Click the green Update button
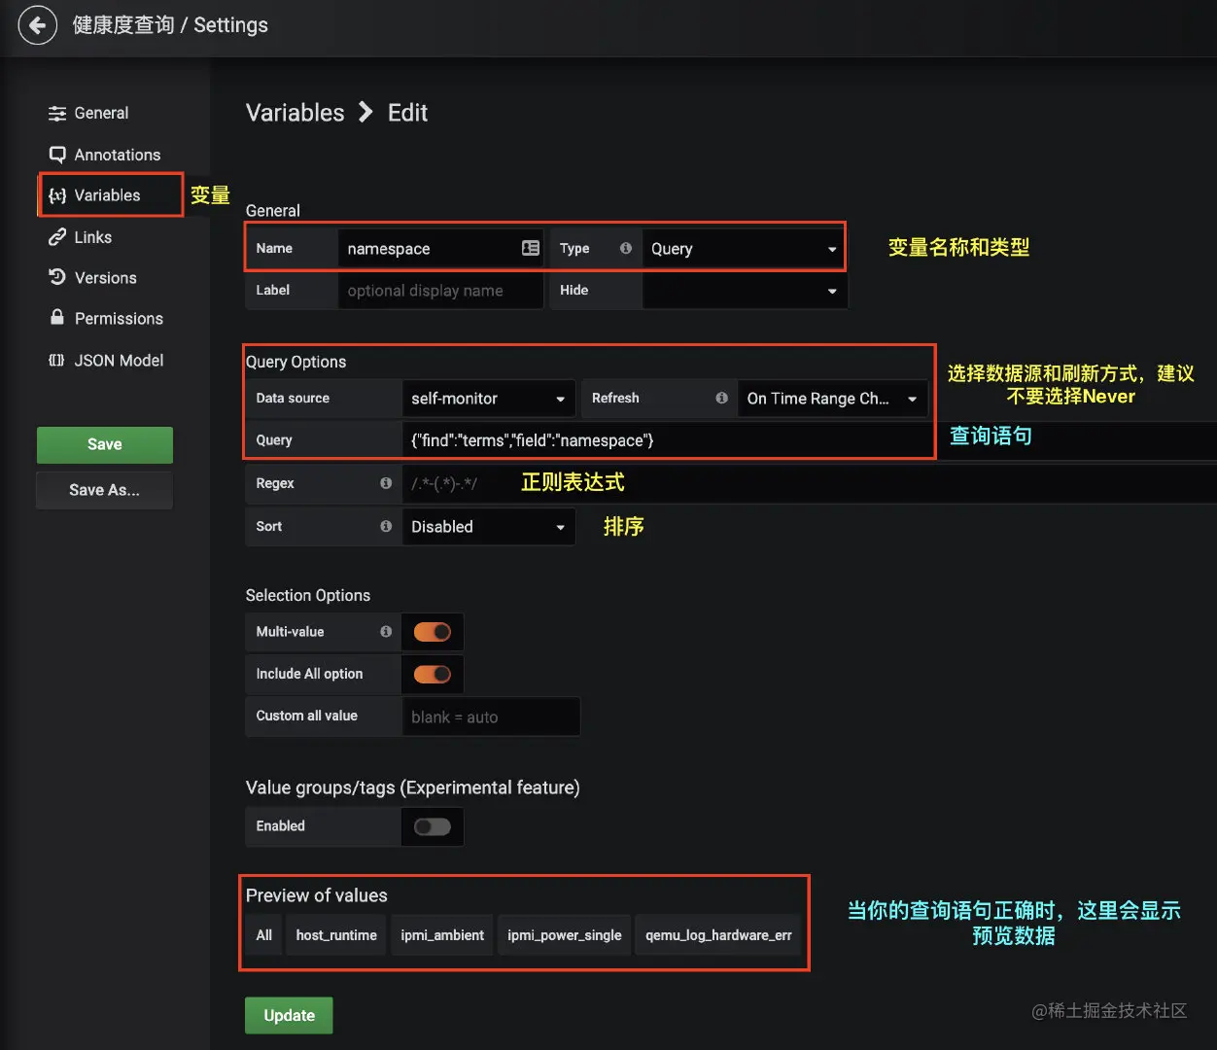The width and height of the screenshot is (1217, 1050). point(289,1015)
